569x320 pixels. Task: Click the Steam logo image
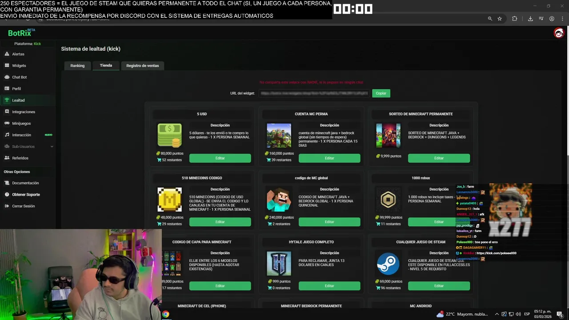[388, 264]
